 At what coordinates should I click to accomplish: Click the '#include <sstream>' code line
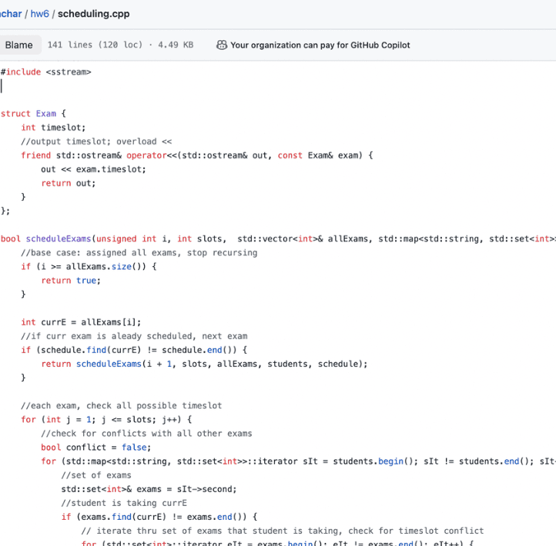click(x=45, y=72)
